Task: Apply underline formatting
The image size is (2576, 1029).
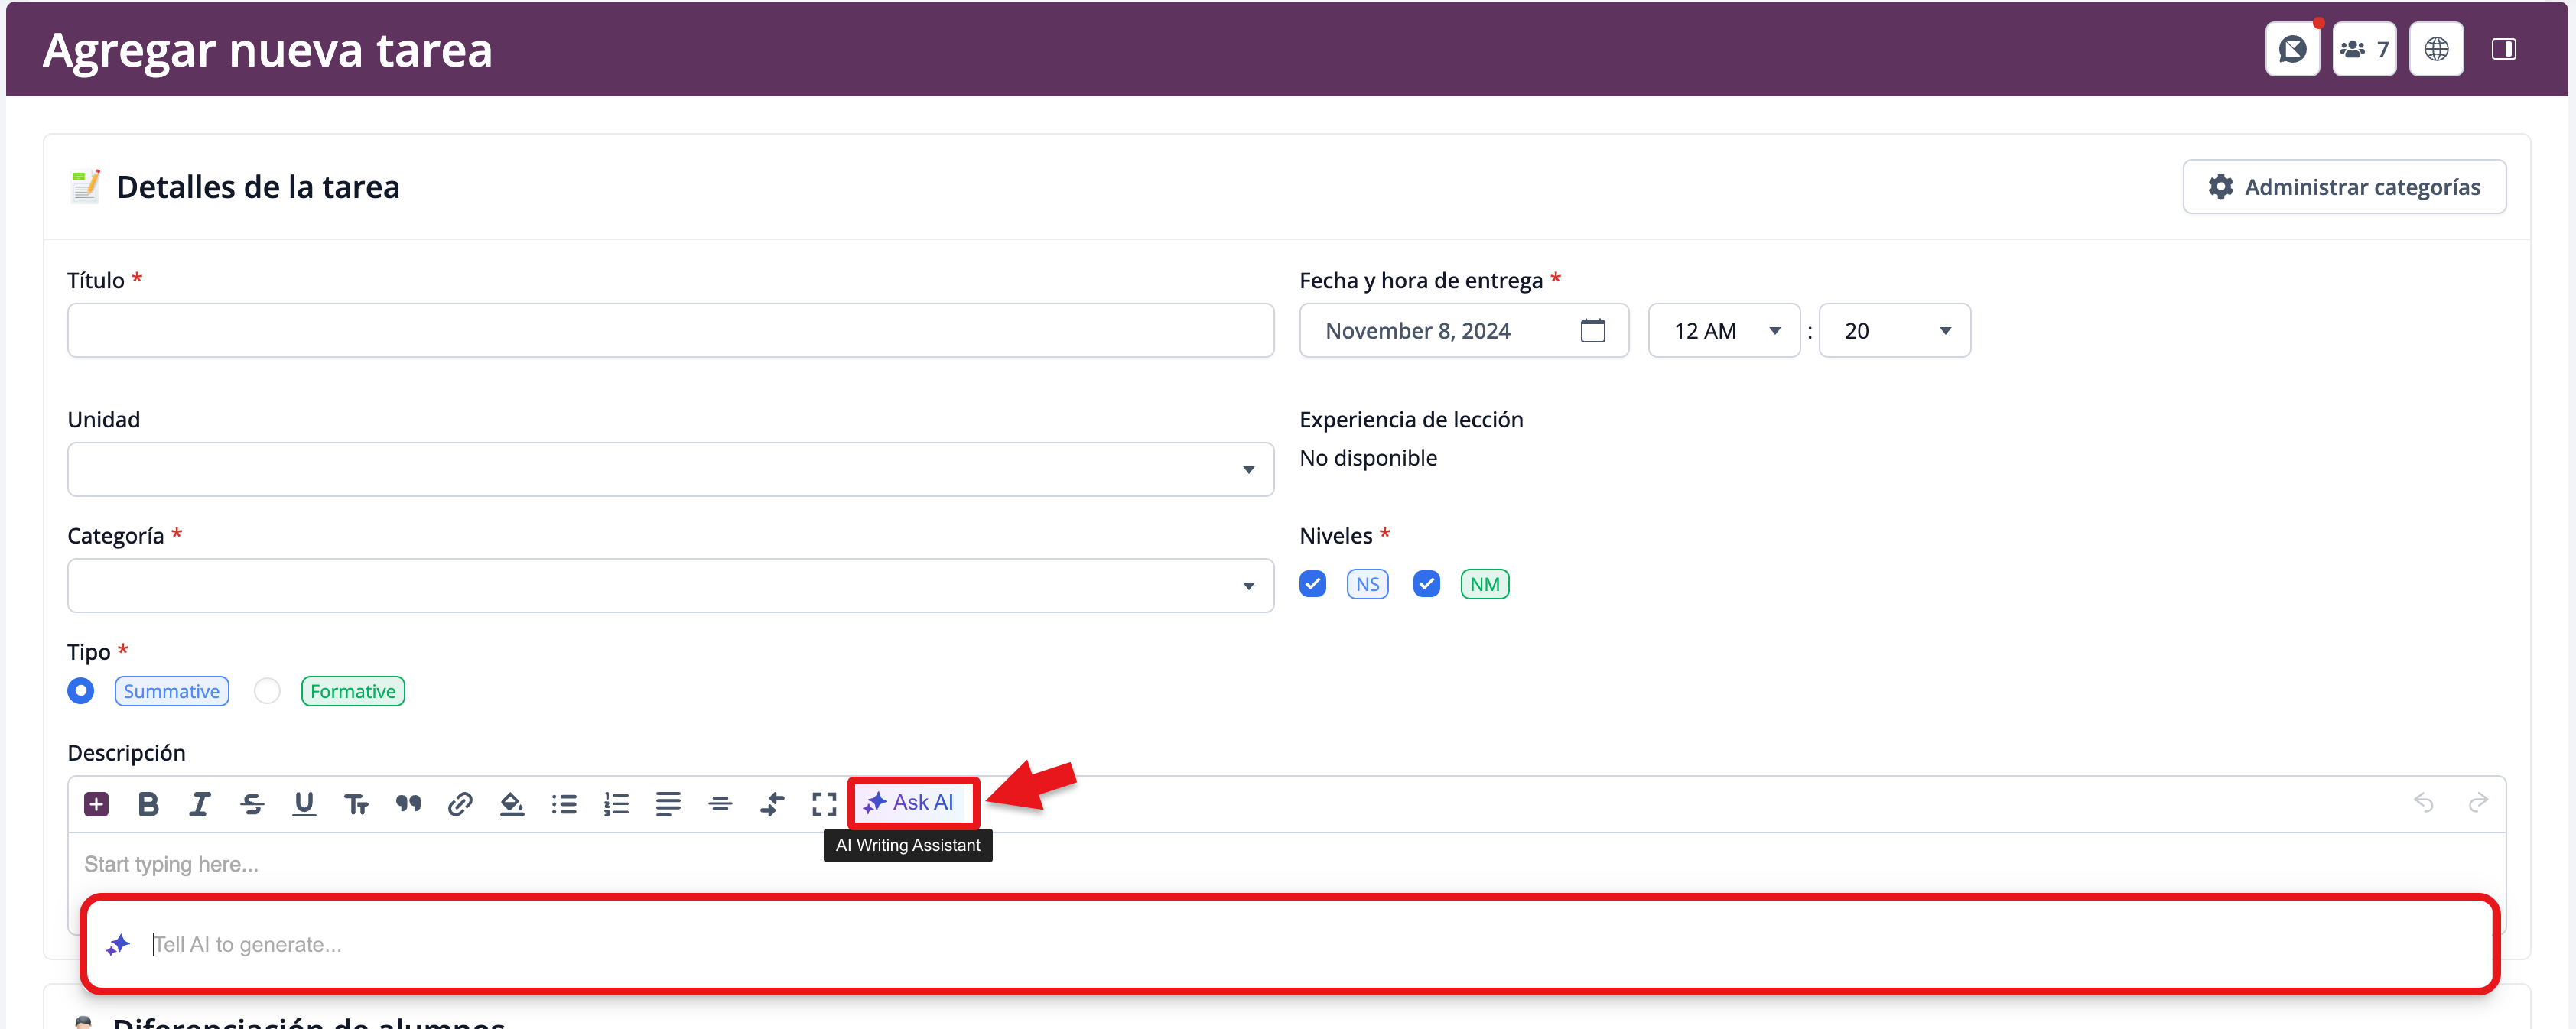Action: click(304, 803)
